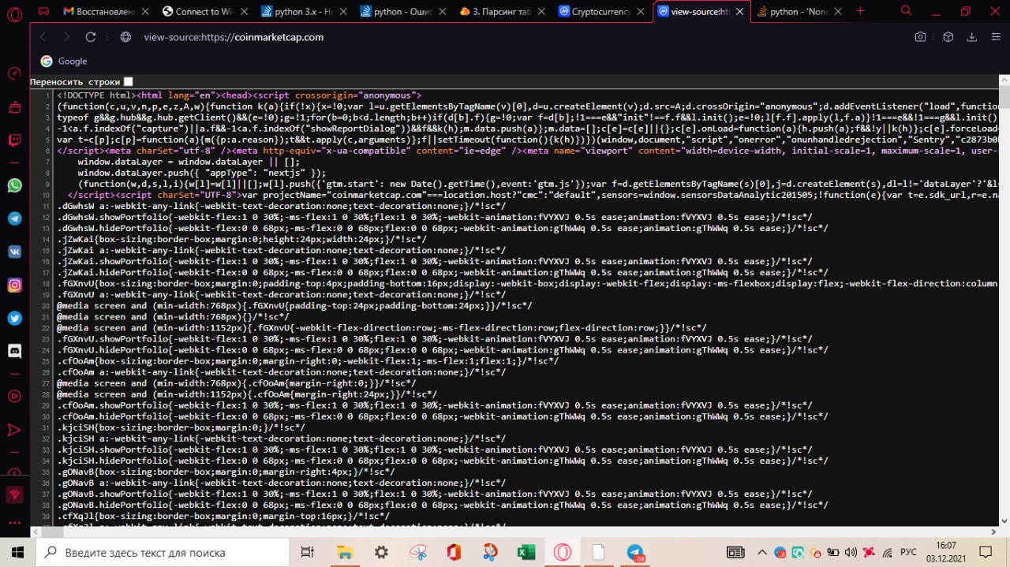Open the Windows notification center
Screen dimensions: 1010x567
(986, 552)
